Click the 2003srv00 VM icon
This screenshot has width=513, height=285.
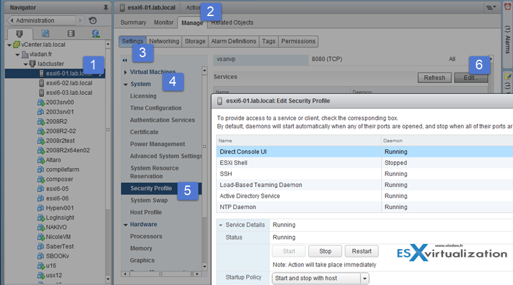tap(41, 102)
